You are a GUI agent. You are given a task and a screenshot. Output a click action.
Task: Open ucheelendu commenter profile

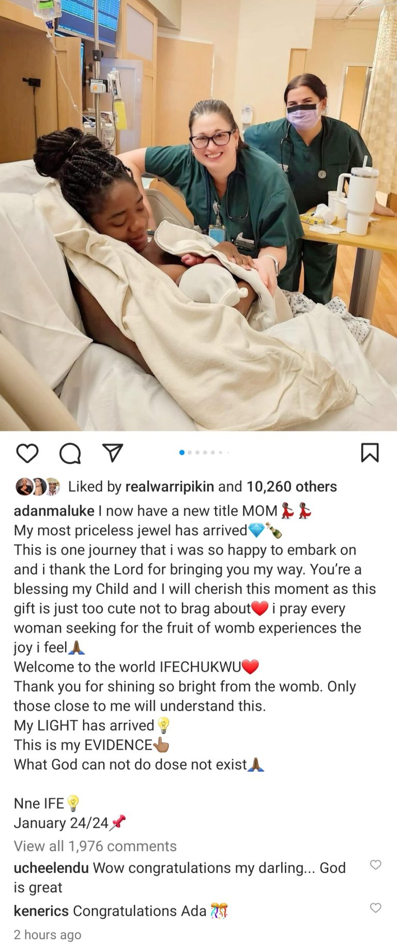pyautogui.click(x=51, y=868)
